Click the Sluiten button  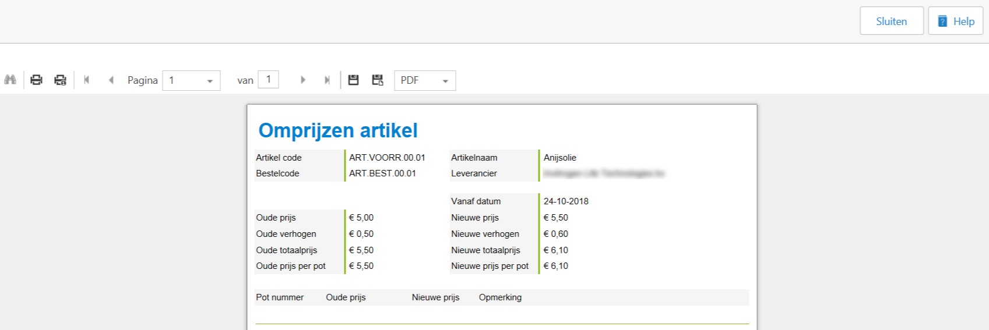coord(891,21)
